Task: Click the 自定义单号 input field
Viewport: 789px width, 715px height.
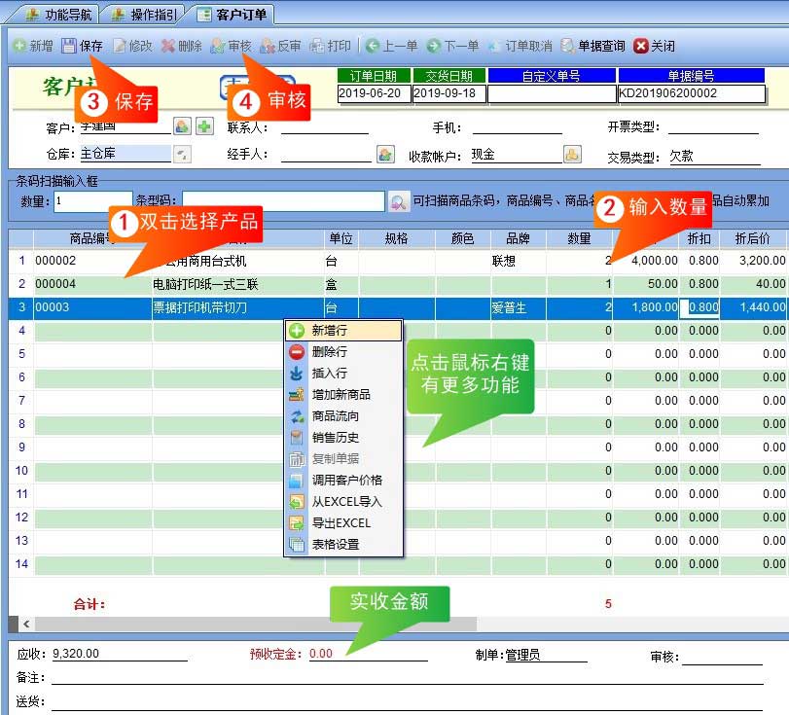Action: 552,93
